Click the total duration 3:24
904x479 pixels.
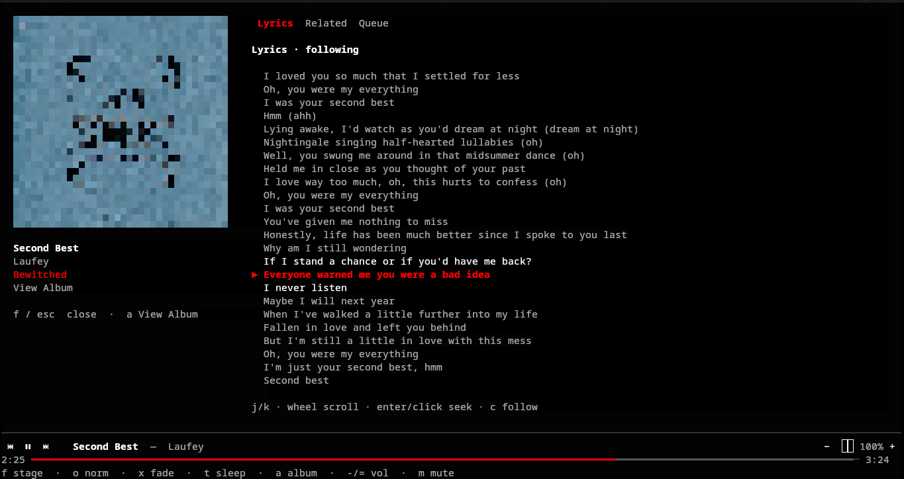[x=878, y=460]
